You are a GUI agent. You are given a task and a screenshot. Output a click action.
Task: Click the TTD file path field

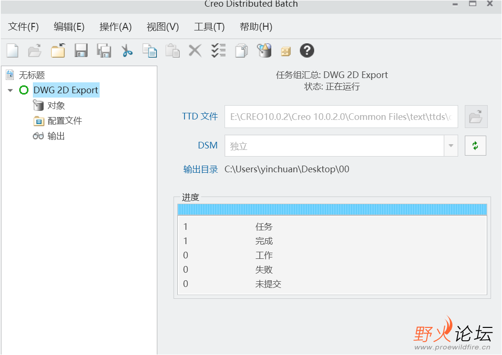341,116
